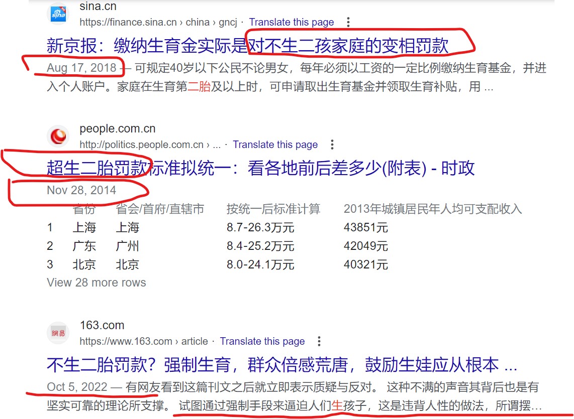Screen dimensions: 574x419
Task: Open the three-dot menu for people.com.cn result
Action: (332, 145)
